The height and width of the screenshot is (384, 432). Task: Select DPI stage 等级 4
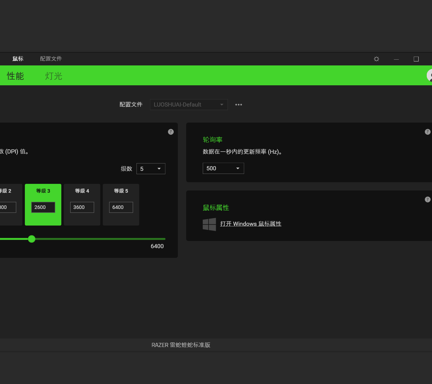82,205
